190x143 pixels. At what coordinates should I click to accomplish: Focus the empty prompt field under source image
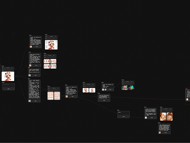coord(8,85)
